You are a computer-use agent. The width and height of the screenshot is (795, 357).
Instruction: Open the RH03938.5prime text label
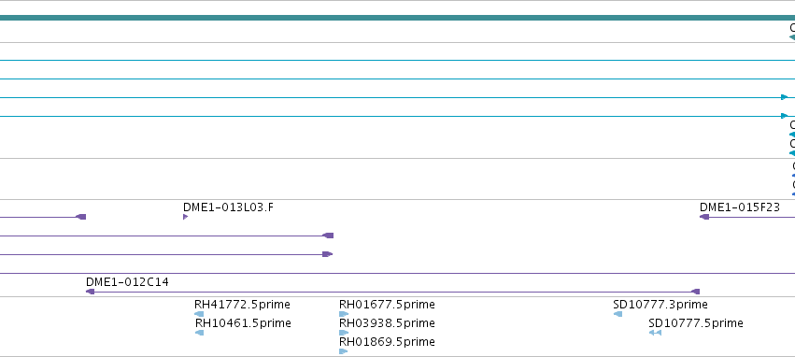(387, 323)
